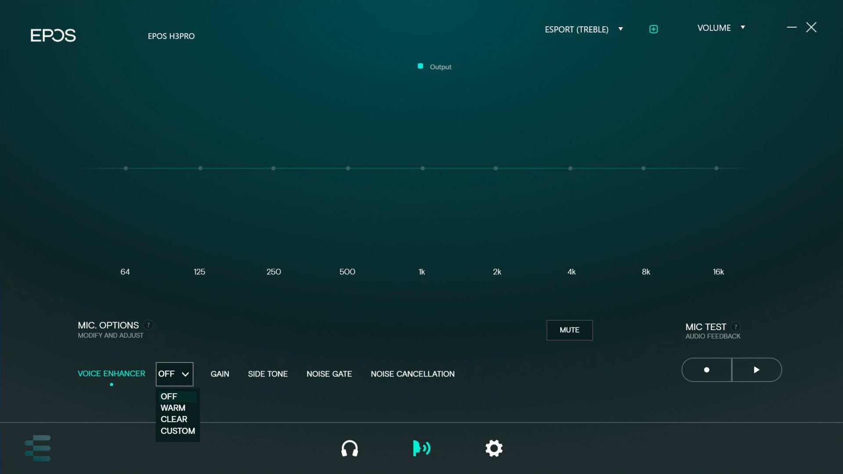
Task: Expand the VOLUME dropdown
Action: pos(743,27)
